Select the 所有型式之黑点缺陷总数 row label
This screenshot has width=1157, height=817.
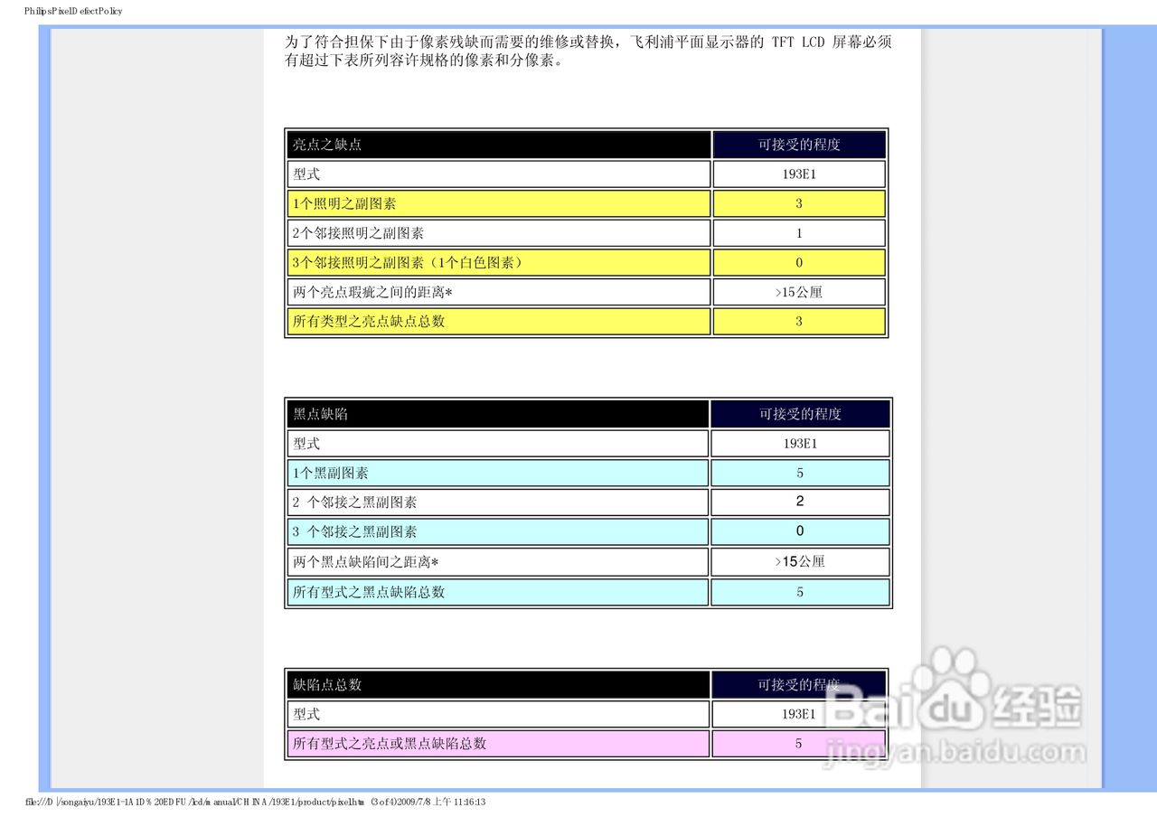click(x=498, y=592)
